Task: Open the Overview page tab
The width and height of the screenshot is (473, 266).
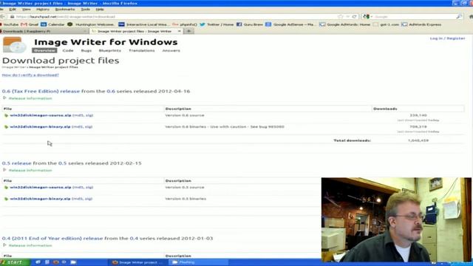Action: click(44, 50)
